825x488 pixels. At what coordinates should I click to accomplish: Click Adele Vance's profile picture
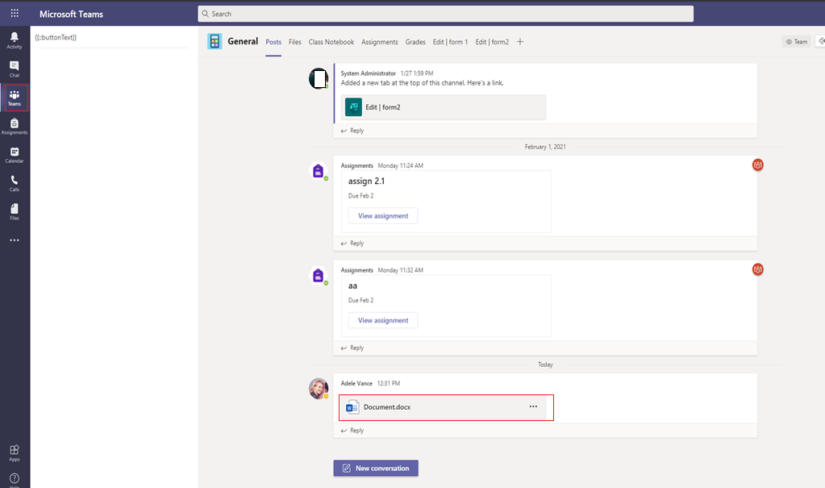point(319,389)
